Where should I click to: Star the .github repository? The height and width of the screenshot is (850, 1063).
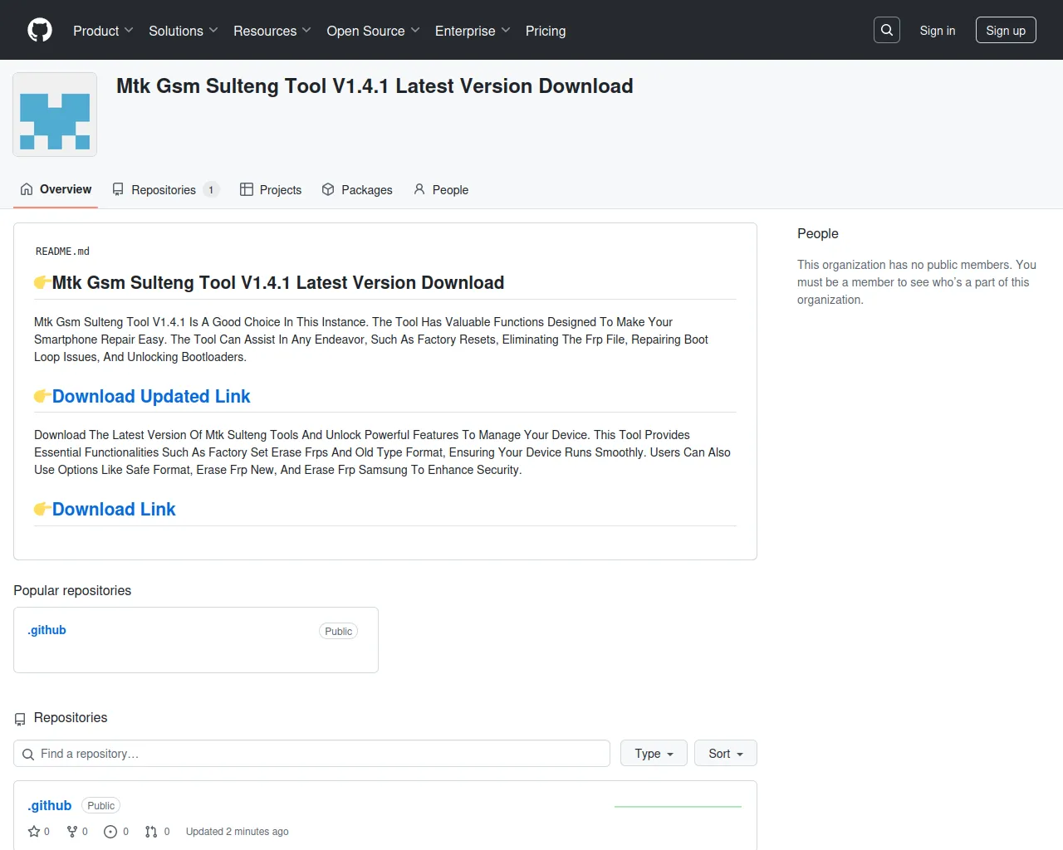click(33, 831)
